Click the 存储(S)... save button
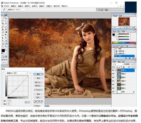This screenshot has width=141, height=123. pos(38,86)
